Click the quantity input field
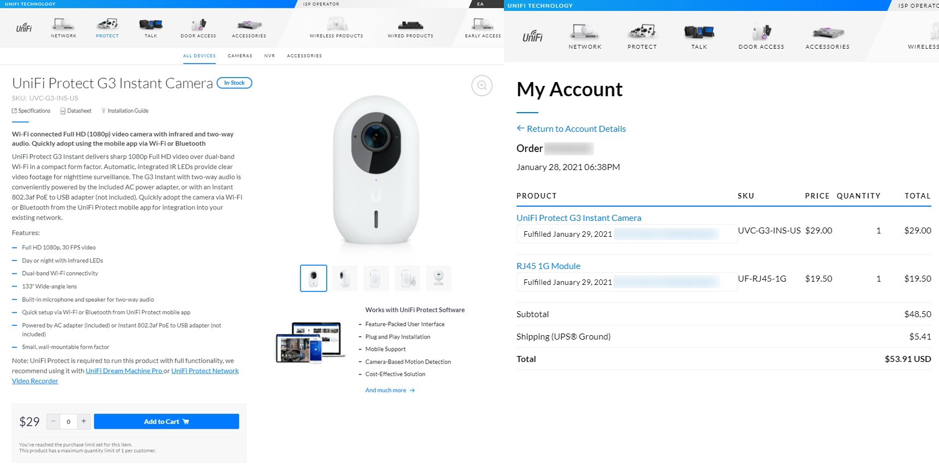Image resolution: width=939 pixels, height=473 pixels. (68, 422)
